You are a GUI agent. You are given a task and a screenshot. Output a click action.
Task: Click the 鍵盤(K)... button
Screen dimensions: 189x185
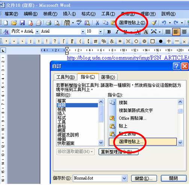(x=144, y=178)
